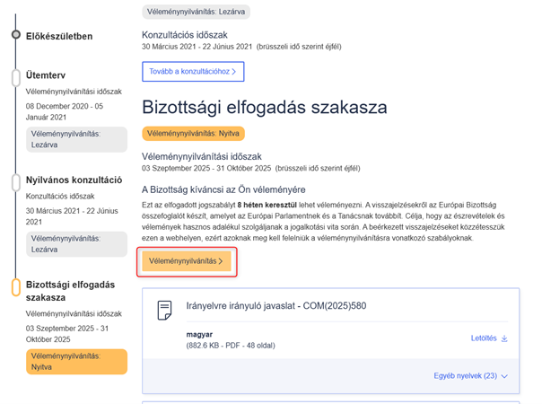Click the orange Nyitva badge in the sidebar

[76, 361]
